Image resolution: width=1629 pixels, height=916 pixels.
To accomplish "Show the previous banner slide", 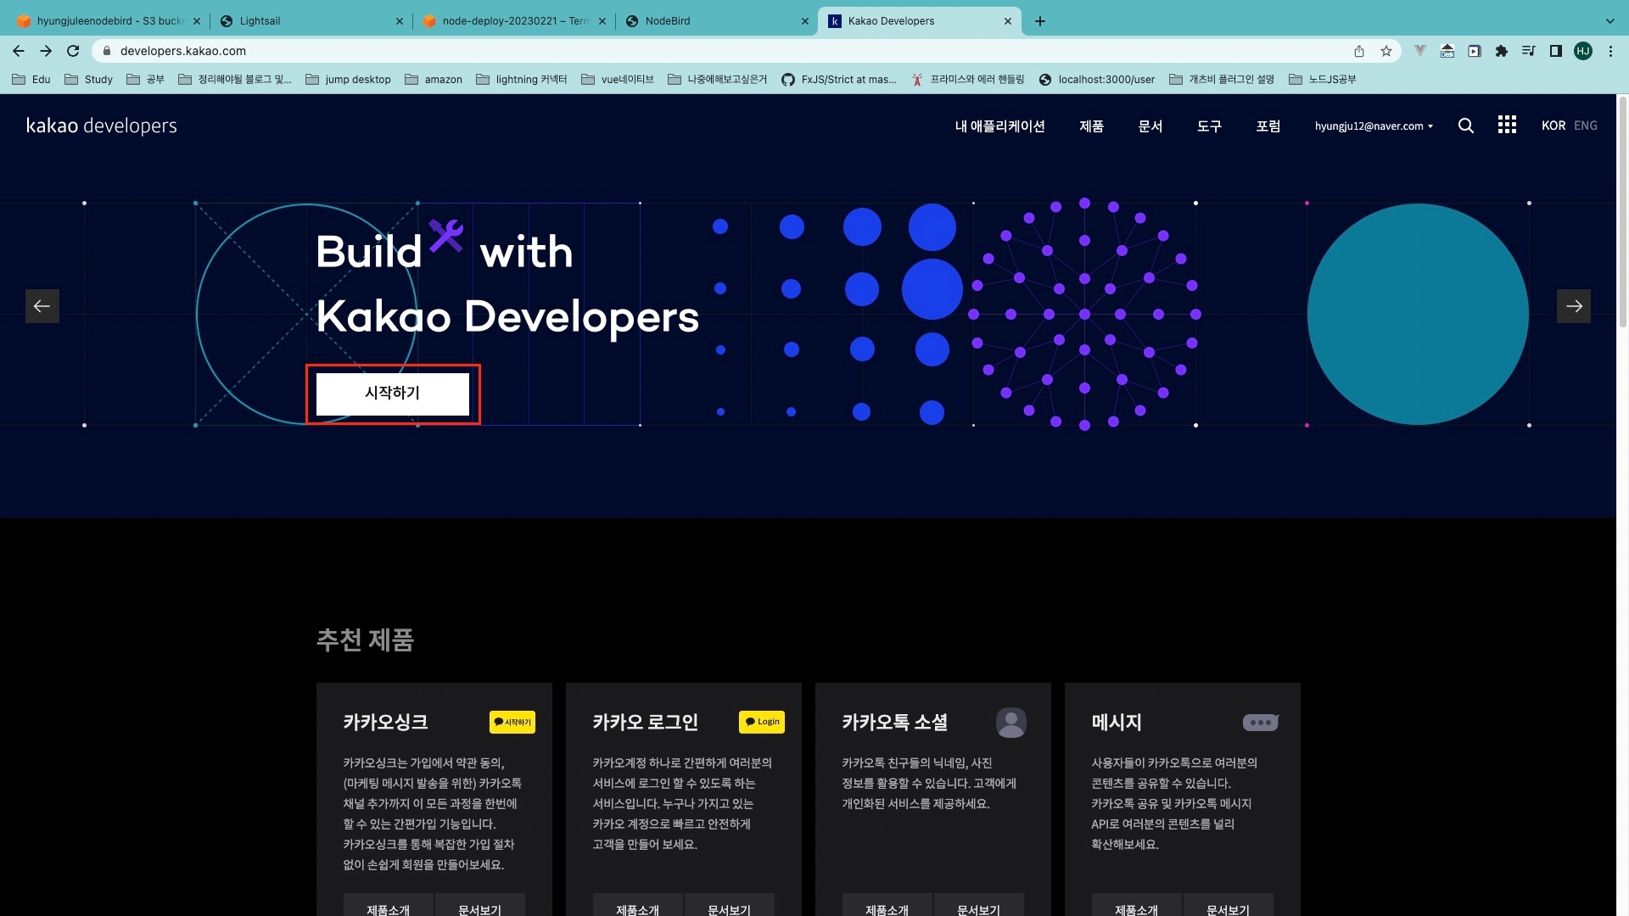I will (42, 306).
